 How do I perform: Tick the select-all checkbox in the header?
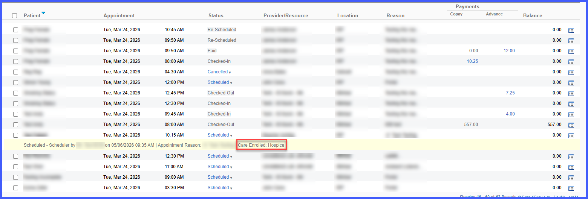[x=15, y=16]
